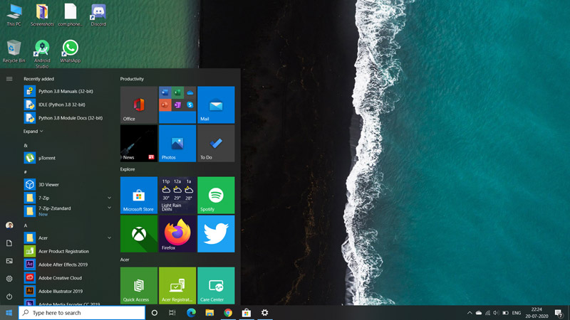570x320 pixels.
Task: Open Python 3.8 Module Docs (32-bit)
Action: [x=68, y=118]
